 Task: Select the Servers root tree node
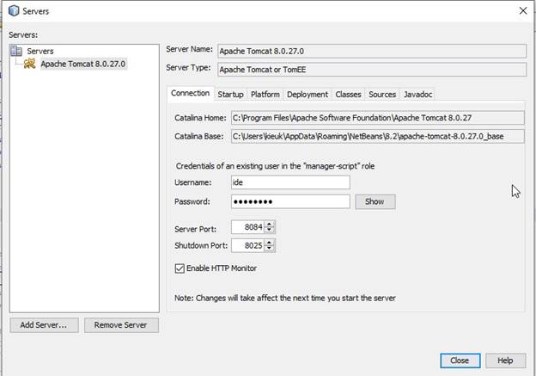coord(40,51)
